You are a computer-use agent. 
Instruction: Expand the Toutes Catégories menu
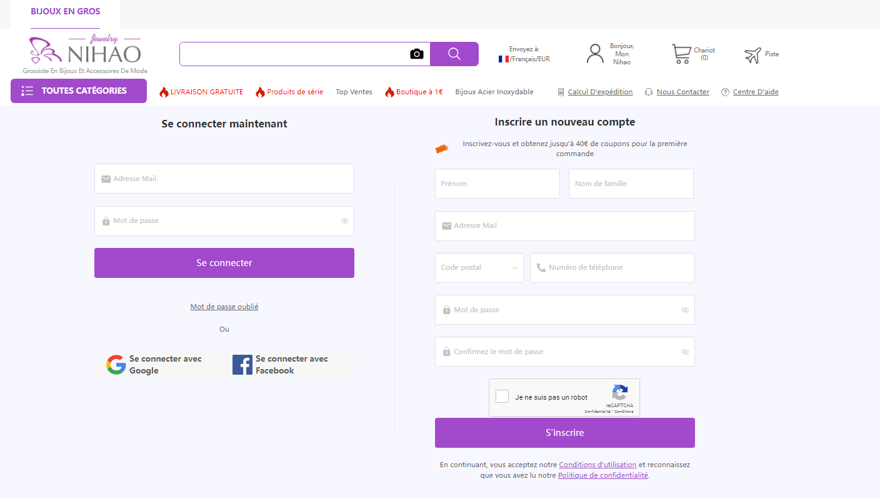tap(79, 91)
